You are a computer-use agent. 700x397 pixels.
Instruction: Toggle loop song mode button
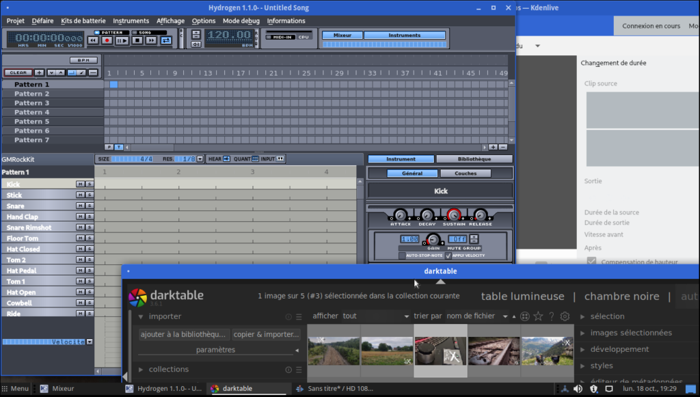[x=165, y=40]
